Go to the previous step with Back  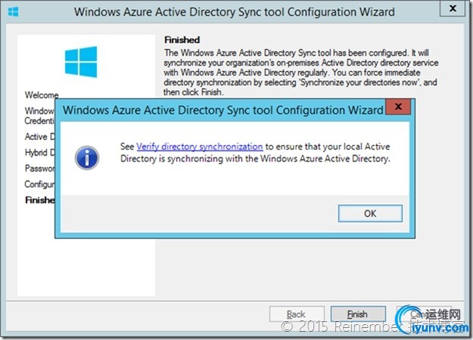(297, 314)
